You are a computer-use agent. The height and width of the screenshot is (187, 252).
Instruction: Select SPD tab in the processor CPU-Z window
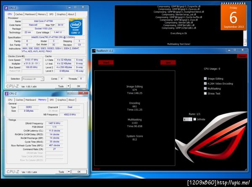51,14
